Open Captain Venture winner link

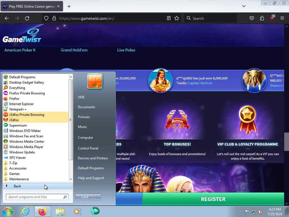pyautogui.click(x=200, y=83)
